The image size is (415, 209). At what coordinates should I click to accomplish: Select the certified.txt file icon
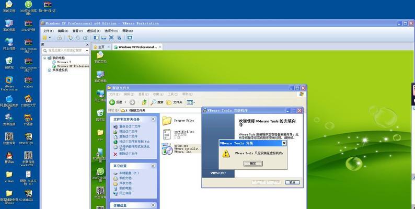[x=167, y=134]
